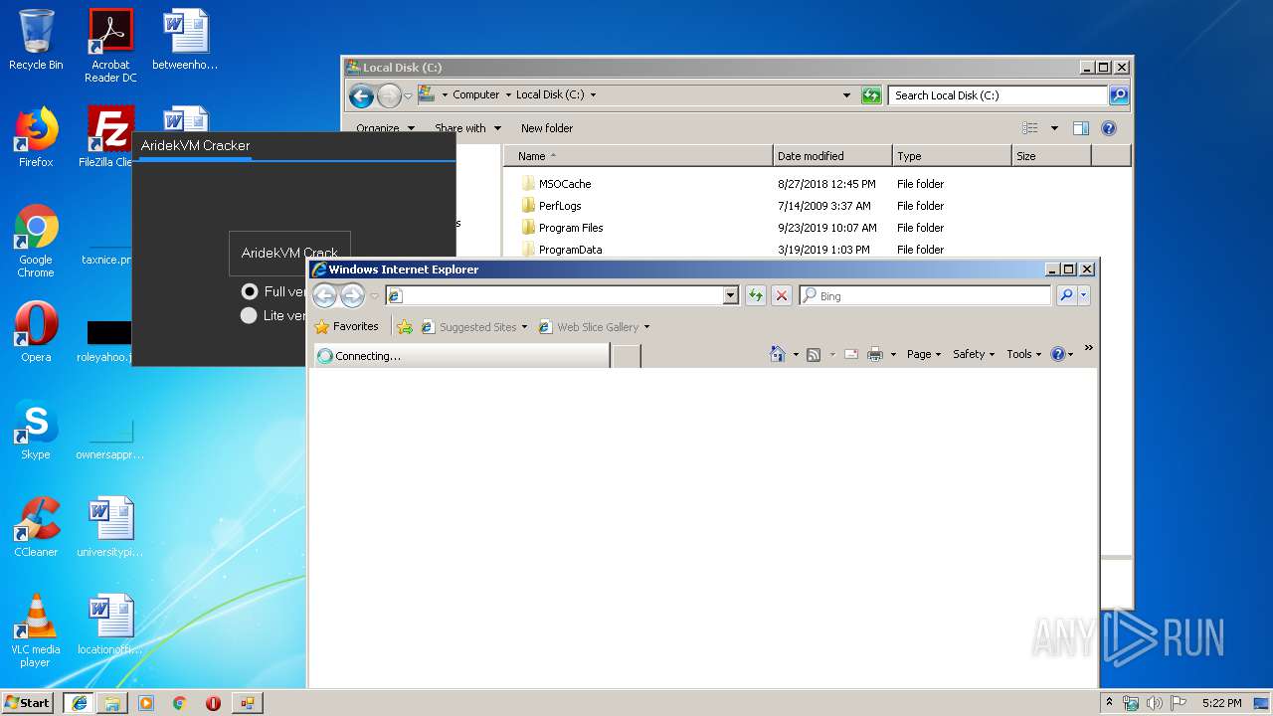Click the Read Mail envelope icon

coord(851,354)
